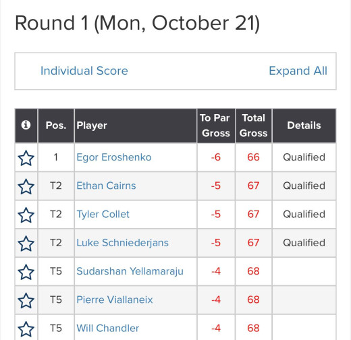Image resolution: width=351 pixels, height=340 pixels.
Task: Open the Individual Score view
Action: tap(84, 71)
